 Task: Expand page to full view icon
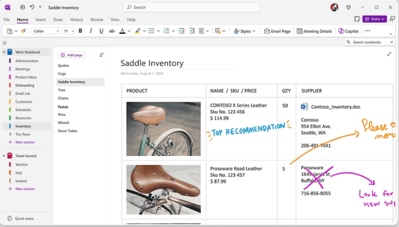tap(389, 54)
